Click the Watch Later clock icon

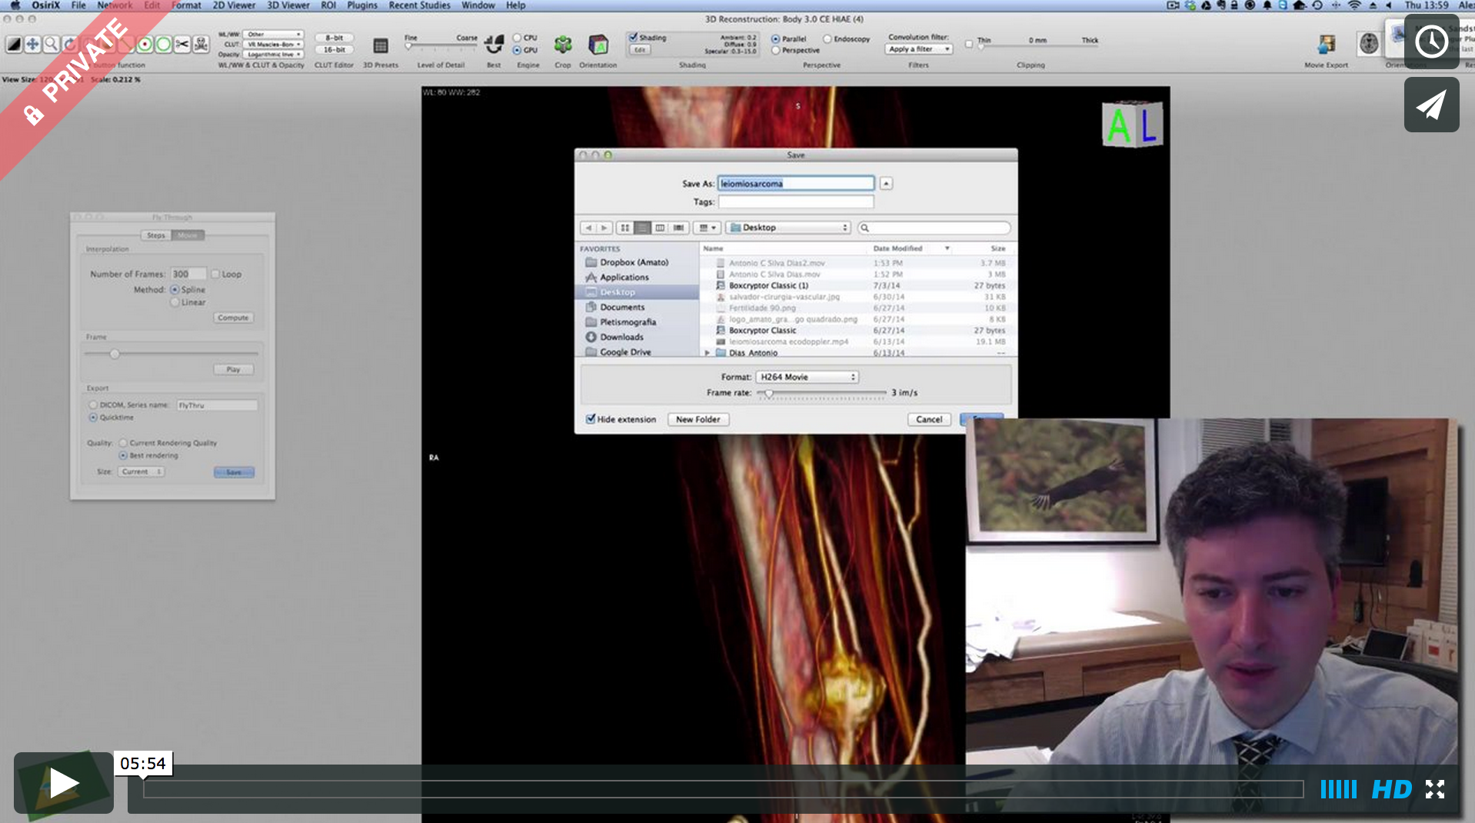click(1431, 42)
